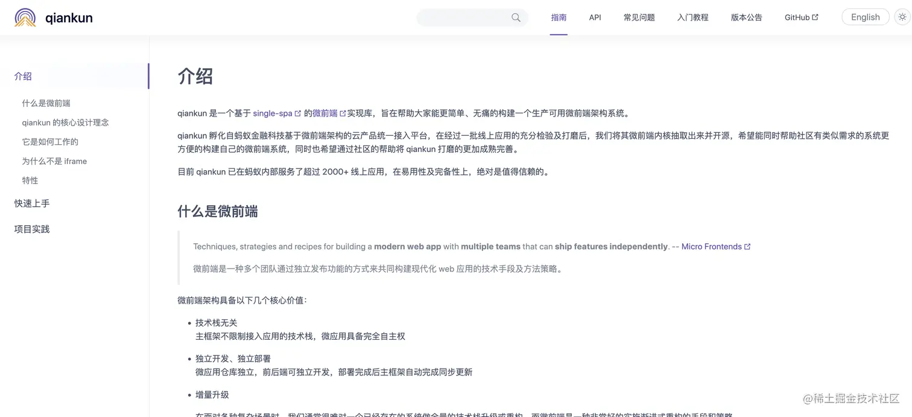Jump to 什么是微前端 in the sidebar
This screenshot has width=912, height=417.
tap(46, 103)
